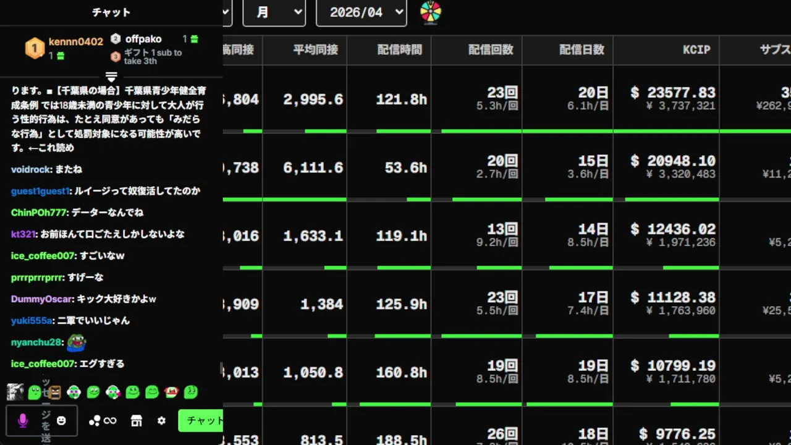Click the KCIP cell $ 23577.83
Image resolution: width=791 pixels, height=445 pixels.
(x=673, y=93)
